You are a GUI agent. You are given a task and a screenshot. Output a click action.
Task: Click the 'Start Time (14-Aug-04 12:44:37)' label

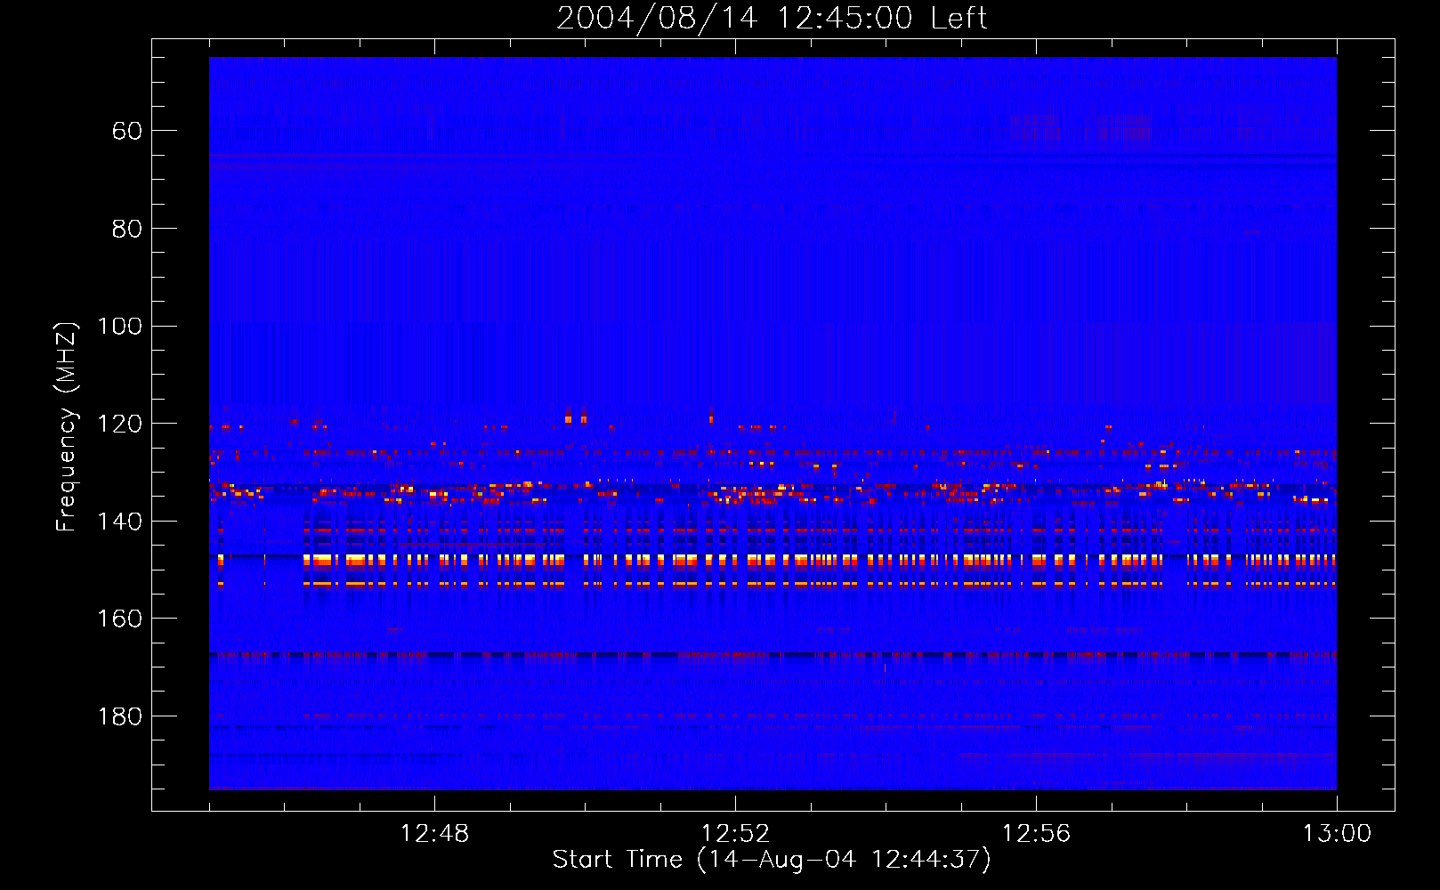pos(772,860)
